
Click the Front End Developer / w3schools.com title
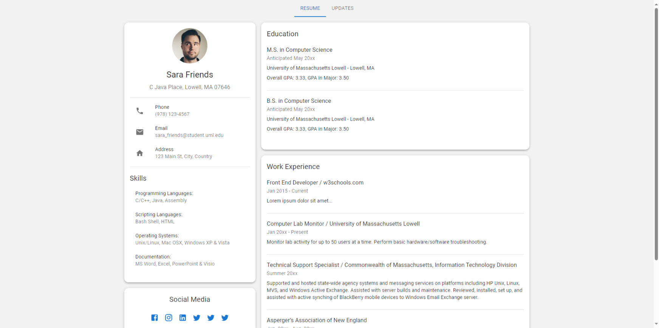[315, 183]
